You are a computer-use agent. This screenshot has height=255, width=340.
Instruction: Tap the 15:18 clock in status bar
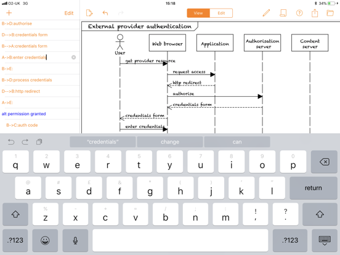click(170, 4)
